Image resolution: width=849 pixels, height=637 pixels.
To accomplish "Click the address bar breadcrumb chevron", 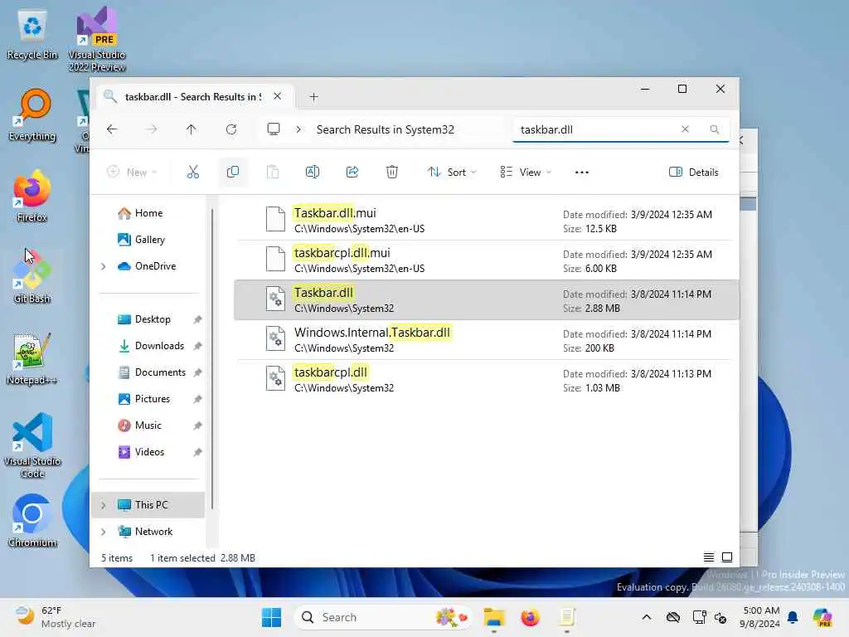I will (x=298, y=129).
